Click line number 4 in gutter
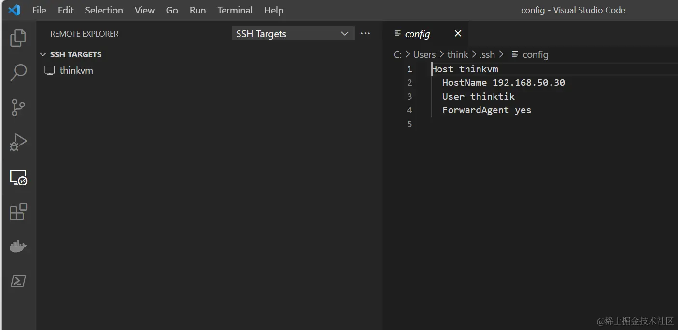 click(x=410, y=110)
